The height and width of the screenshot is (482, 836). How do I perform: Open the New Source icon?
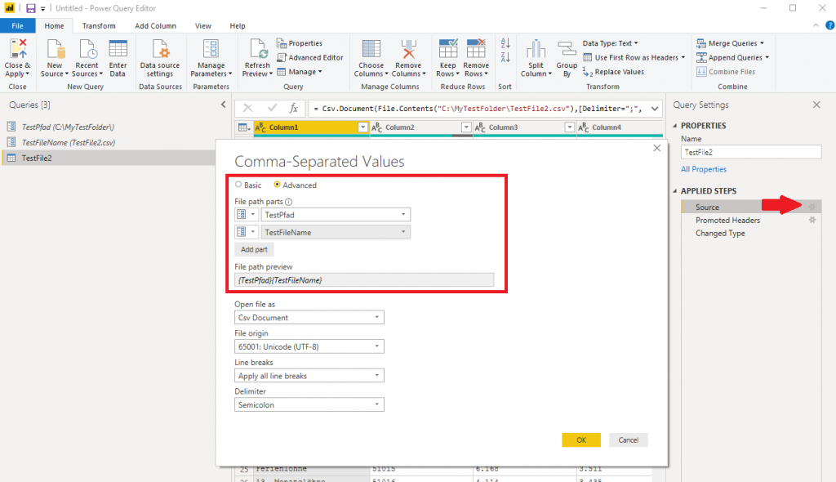[55, 49]
